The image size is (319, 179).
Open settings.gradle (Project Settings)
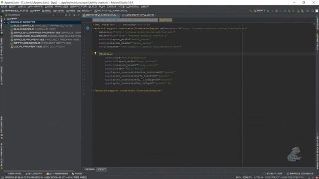coord(41,43)
